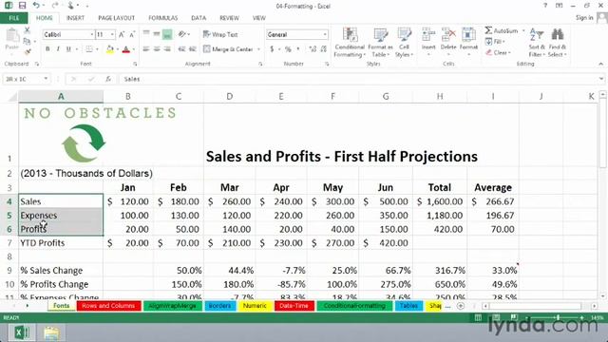Open Conditional Formatting menu
Viewport: 608px width, 342px height.
click(x=350, y=42)
